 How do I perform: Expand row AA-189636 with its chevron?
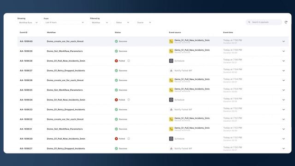[x=283, y=80]
